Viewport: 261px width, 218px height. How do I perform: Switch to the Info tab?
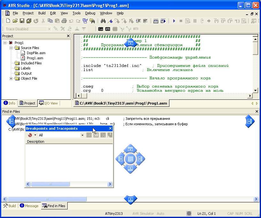point(9,103)
